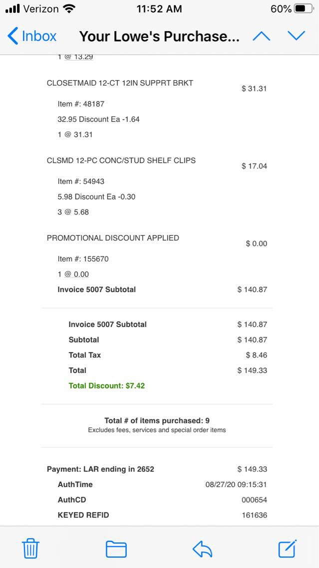Viewport: 319px width, 568px height.
Task: Tap the Total amount $ 149.33 row
Action: (252, 370)
